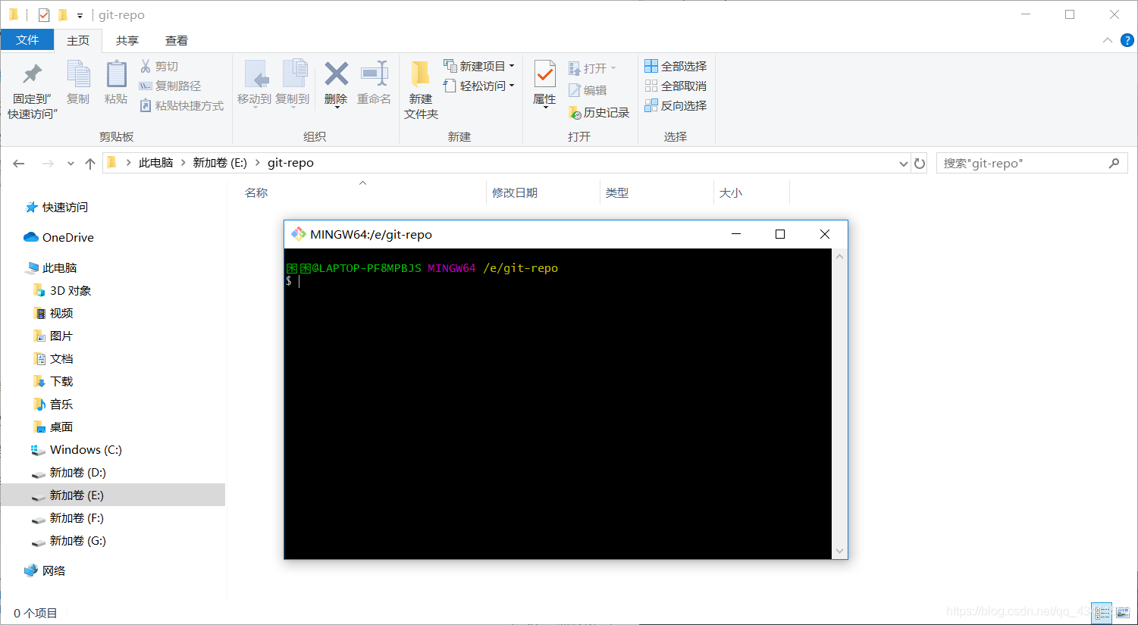The height and width of the screenshot is (625, 1138).
Task: Click Properties checkmark in quick access toolbar
Action: [x=44, y=15]
